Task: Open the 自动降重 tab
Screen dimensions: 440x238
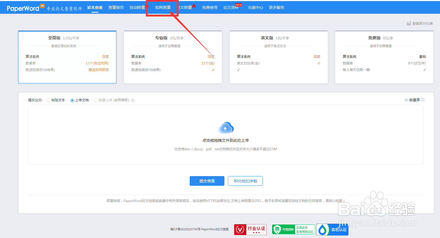Action: [x=137, y=7]
